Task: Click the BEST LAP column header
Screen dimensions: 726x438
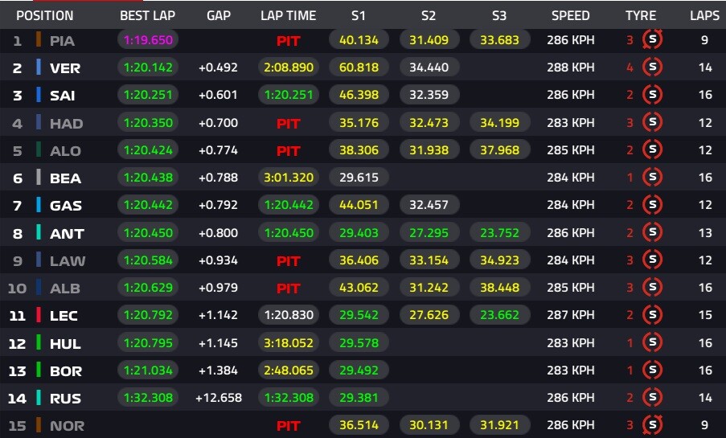Action: coord(147,15)
